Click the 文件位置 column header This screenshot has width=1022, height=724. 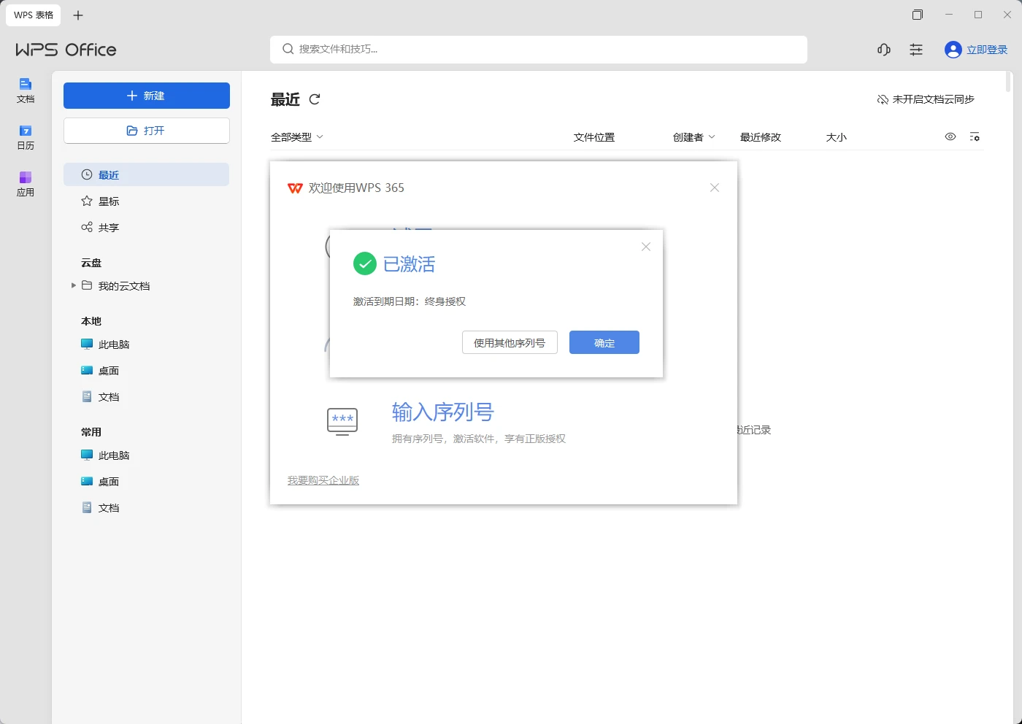594,137
